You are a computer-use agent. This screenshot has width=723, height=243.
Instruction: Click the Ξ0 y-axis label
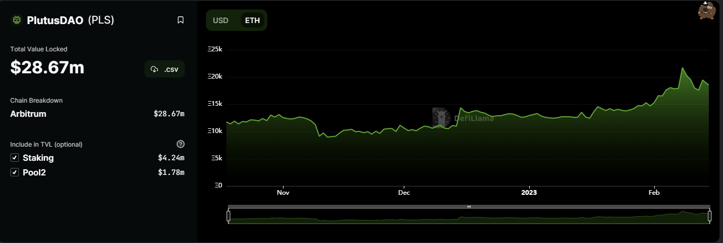point(218,185)
